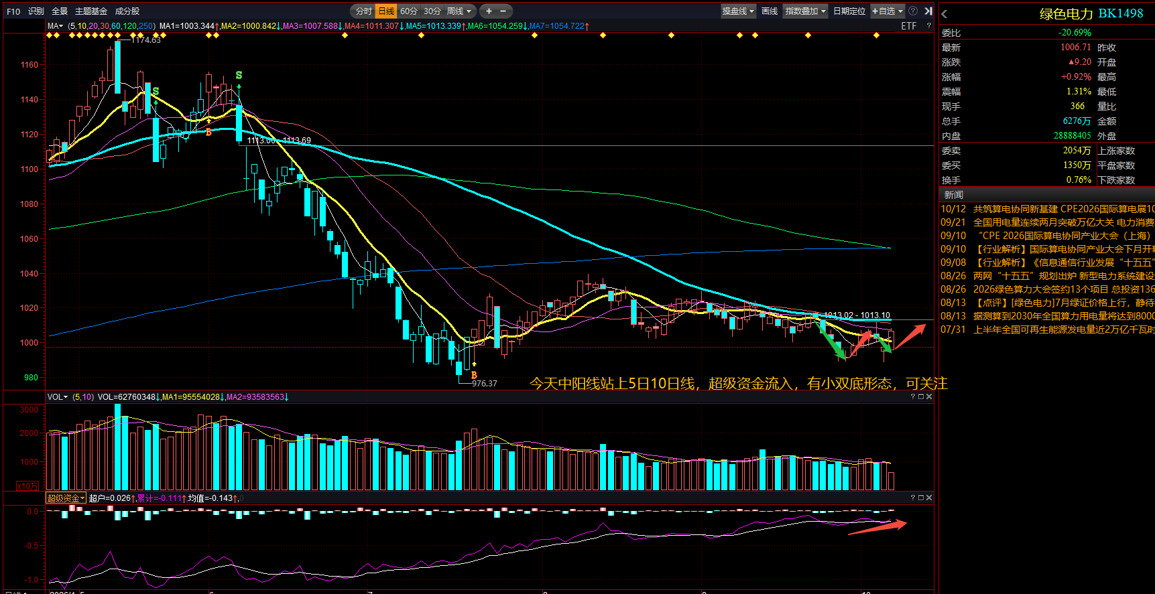Open the 周线 period dropdown
This screenshot has height=594, width=1155.
tap(459, 11)
